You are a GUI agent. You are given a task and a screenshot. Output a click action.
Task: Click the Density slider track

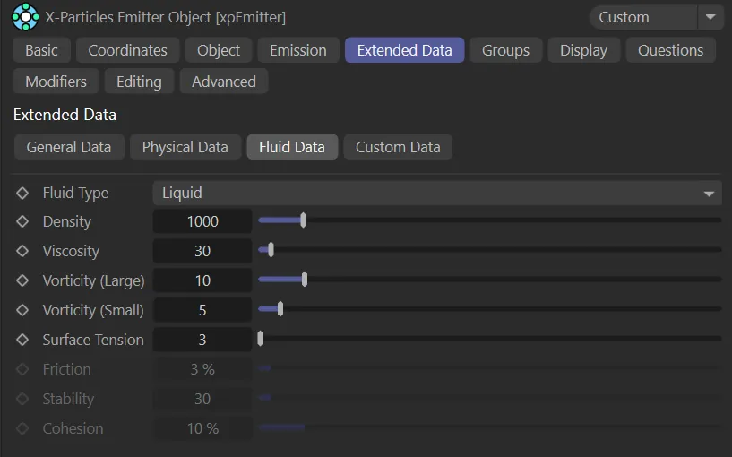(511, 220)
